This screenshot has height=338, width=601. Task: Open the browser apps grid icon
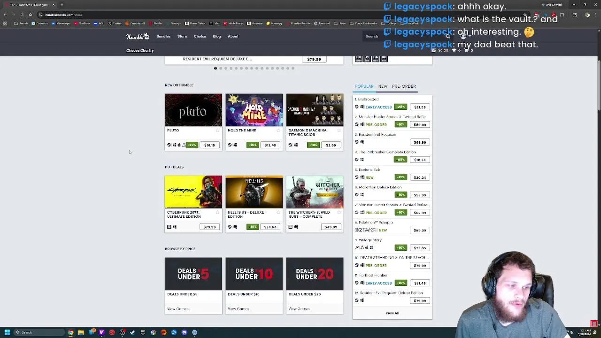coord(5,23)
